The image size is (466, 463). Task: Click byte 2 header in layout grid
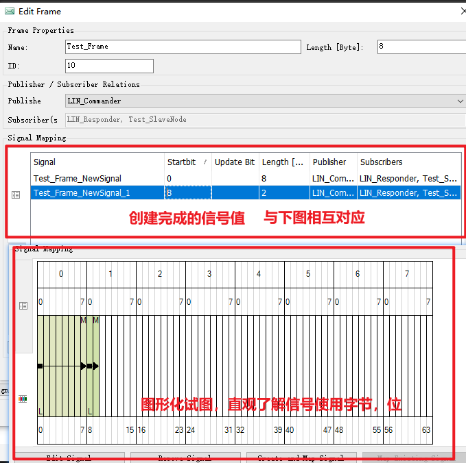[161, 274]
